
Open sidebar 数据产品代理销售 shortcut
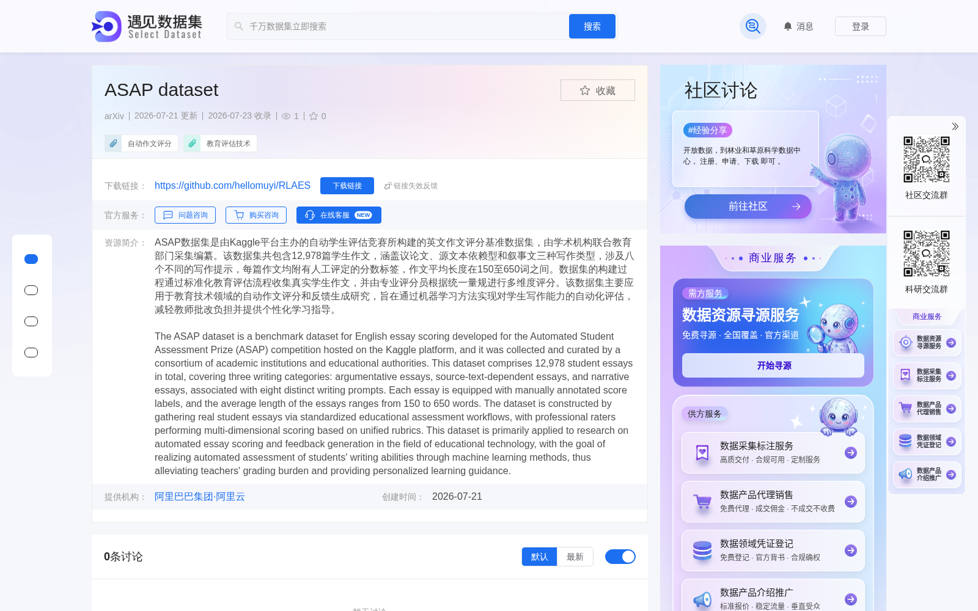click(927, 409)
